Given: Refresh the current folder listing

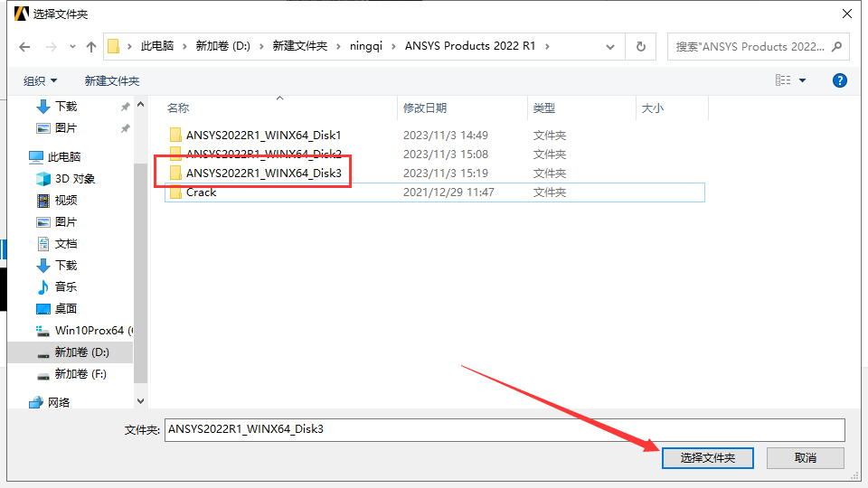Looking at the screenshot, I should [x=641, y=46].
